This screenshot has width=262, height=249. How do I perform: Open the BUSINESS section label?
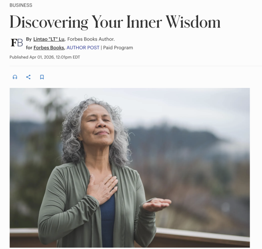coord(21,5)
